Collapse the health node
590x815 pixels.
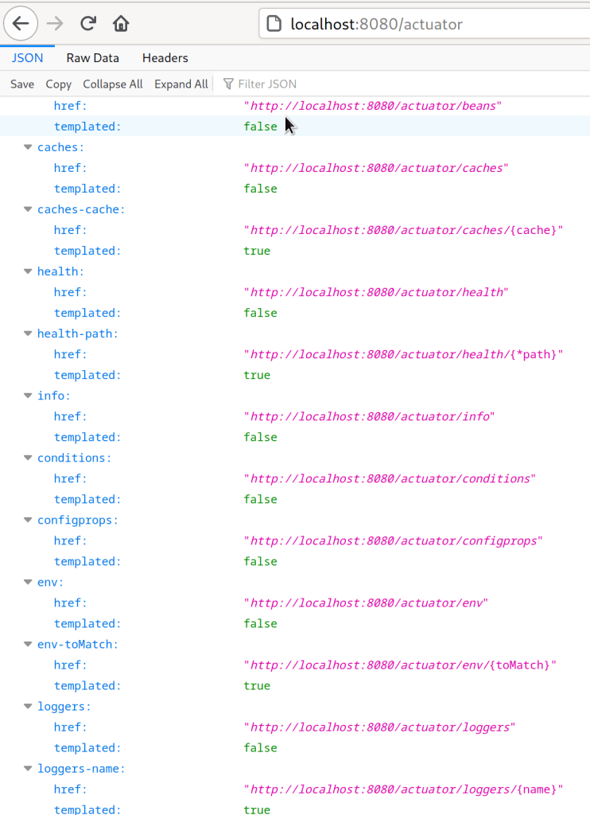(x=28, y=271)
